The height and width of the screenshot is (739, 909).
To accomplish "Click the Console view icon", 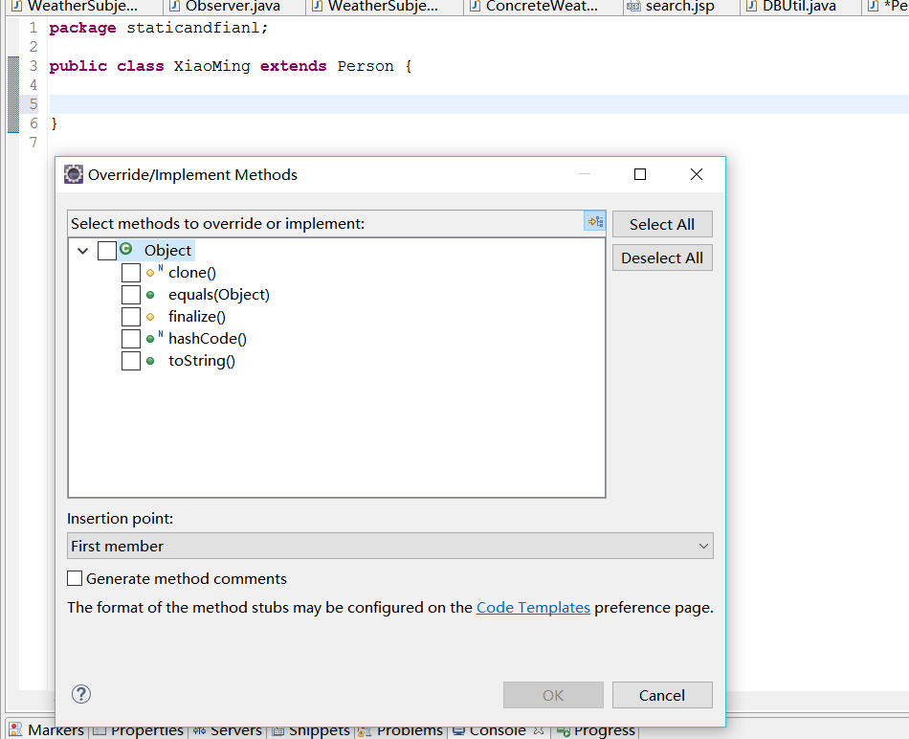I will click(458, 731).
